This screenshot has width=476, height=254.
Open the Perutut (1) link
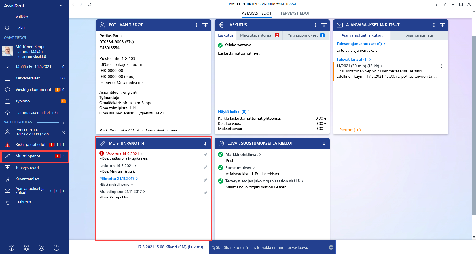[350, 130]
